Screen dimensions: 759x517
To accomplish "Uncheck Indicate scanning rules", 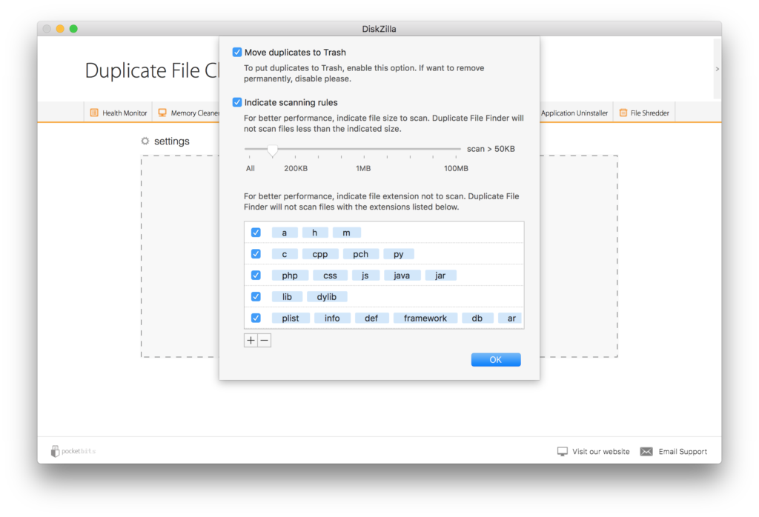I will pyautogui.click(x=236, y=102).
